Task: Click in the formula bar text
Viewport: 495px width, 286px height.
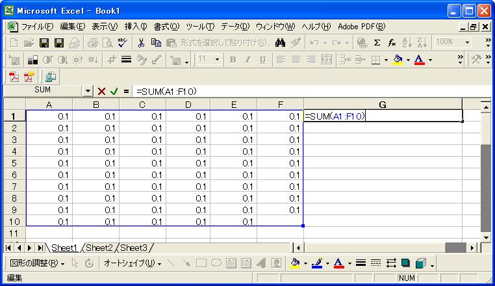Action: click(166, 92)
